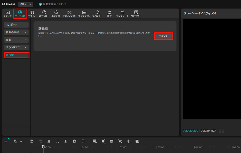Open the キャプション (Captions) tab

(84, 14)
